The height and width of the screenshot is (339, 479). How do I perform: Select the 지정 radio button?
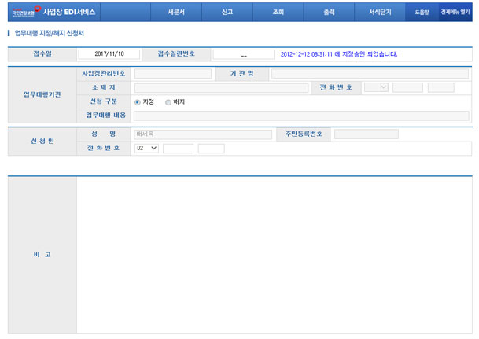pyautogui.click(x=138, y=102)
